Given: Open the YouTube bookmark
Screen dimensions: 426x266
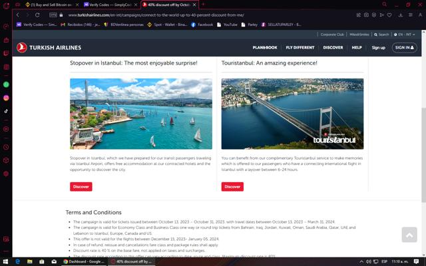Looking at the screenshot, I should coord(227,25).
